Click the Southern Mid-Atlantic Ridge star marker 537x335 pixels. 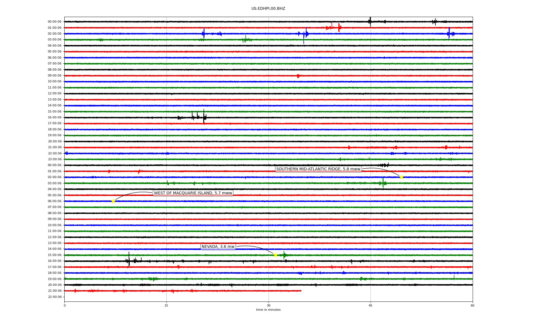(401, 177)
